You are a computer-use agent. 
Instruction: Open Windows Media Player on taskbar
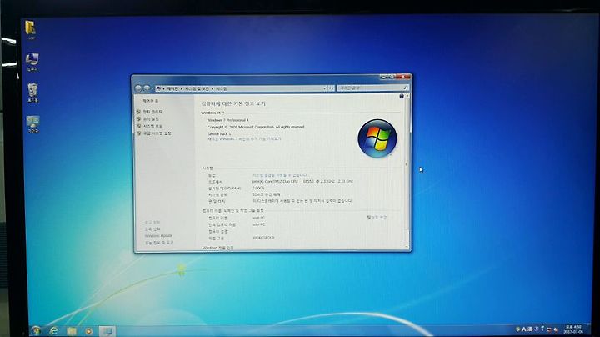[89, 331]
